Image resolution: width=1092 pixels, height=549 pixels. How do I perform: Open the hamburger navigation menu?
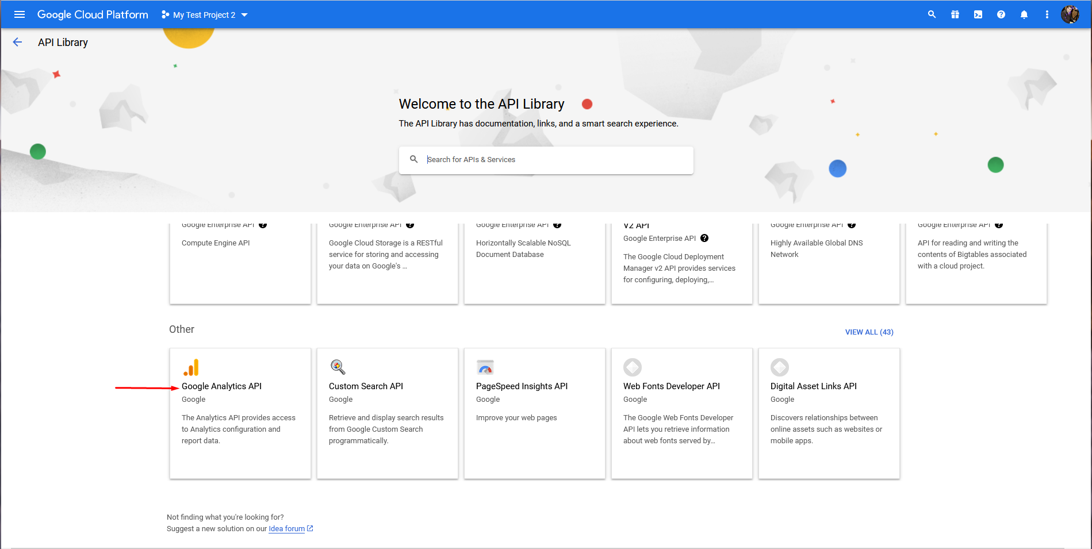pyautogui.click(x=20, y=15)
